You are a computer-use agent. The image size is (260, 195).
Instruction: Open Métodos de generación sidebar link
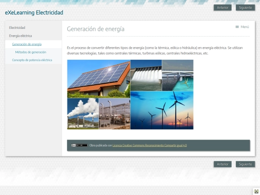(31, 52)
